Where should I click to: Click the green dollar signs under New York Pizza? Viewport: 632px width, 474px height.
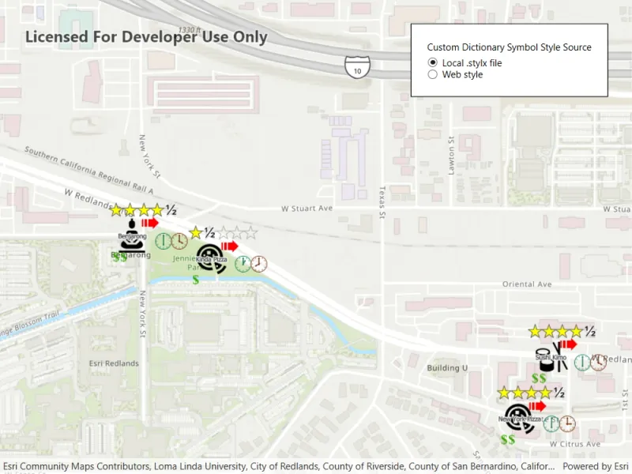point(508,439)
